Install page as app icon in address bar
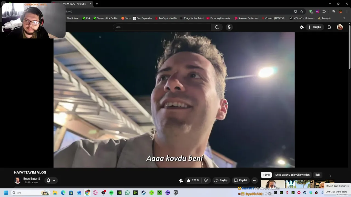Image resolution: width=351 pixels, height=197 pixels. 296,11
